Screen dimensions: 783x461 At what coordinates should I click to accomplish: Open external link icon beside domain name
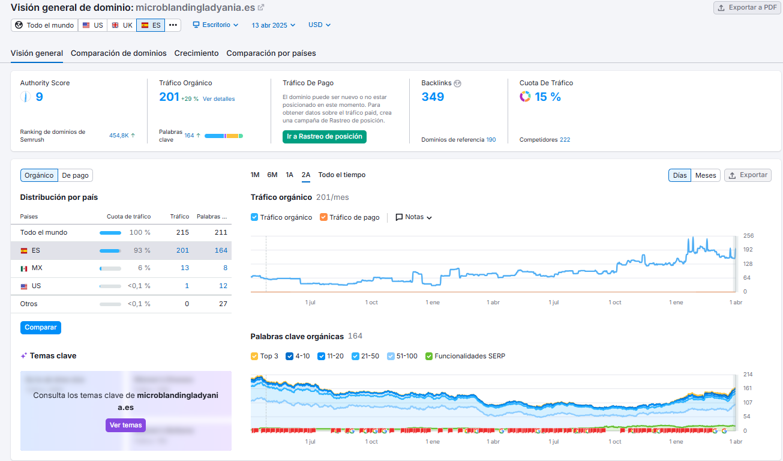(x=260, y=8)
